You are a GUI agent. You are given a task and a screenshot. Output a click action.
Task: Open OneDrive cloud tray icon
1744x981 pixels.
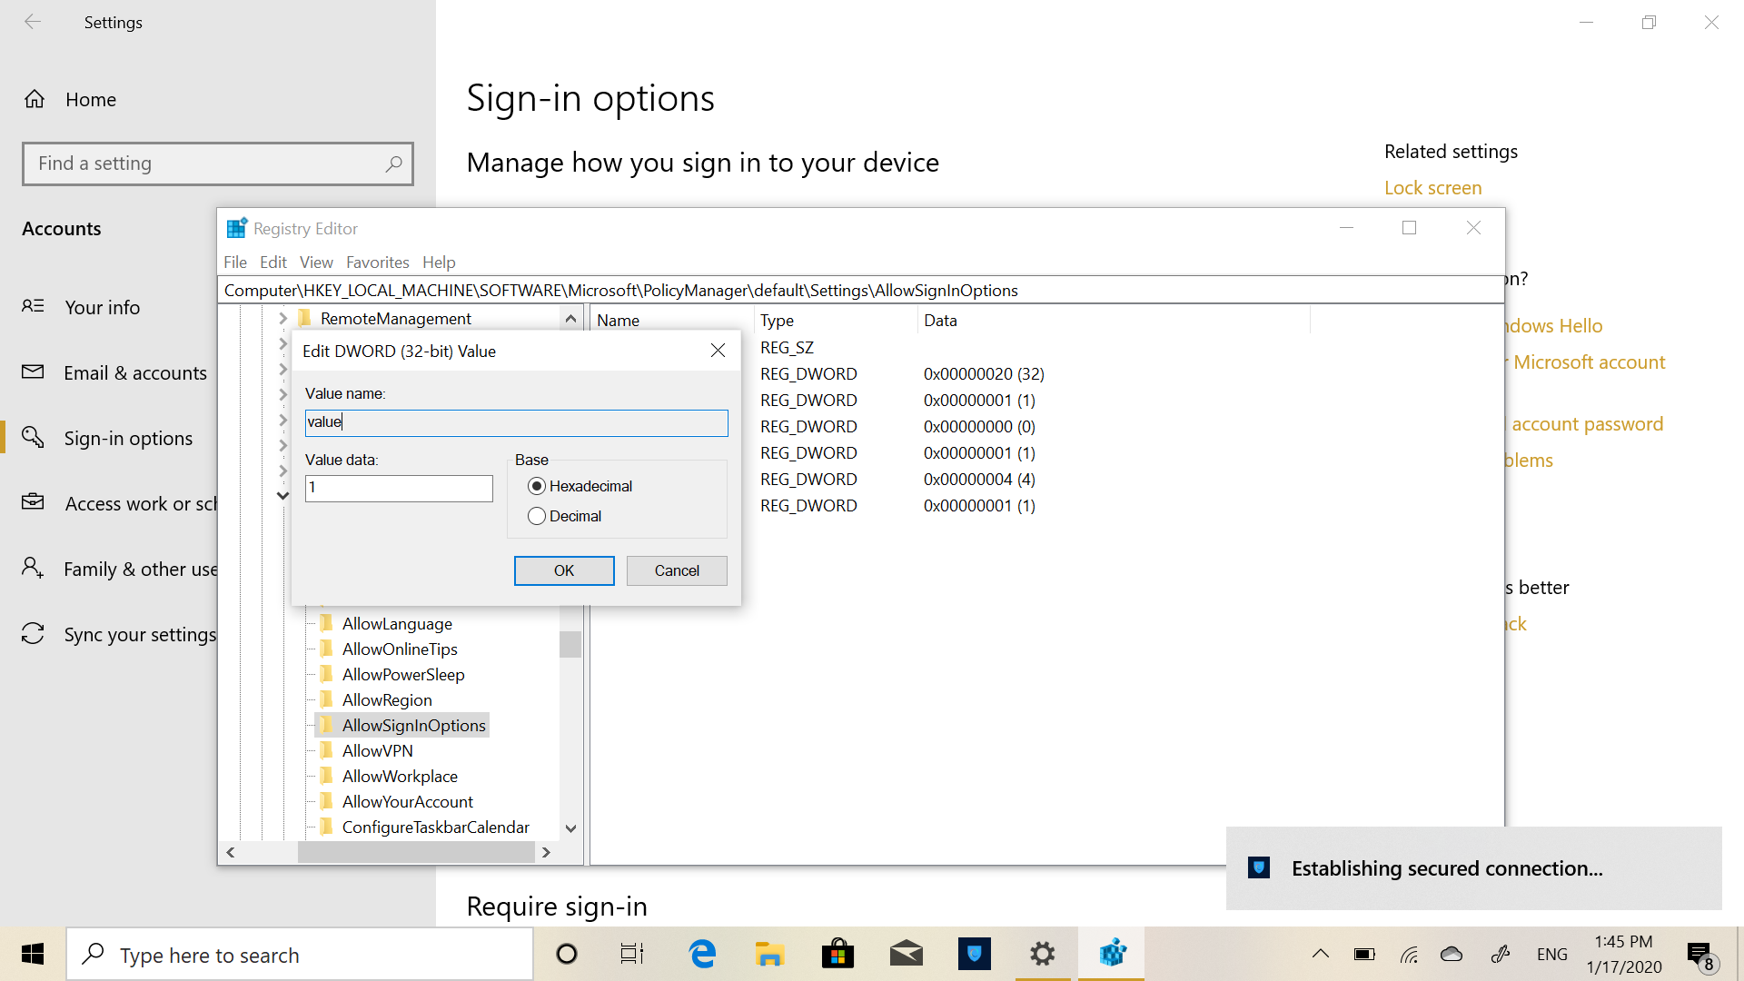(1452, 954)
